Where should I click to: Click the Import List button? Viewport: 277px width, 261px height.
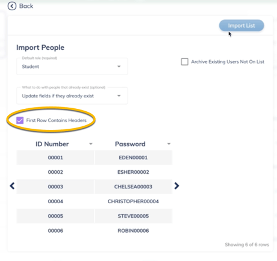pyautogui.click(x=241, y=25)
